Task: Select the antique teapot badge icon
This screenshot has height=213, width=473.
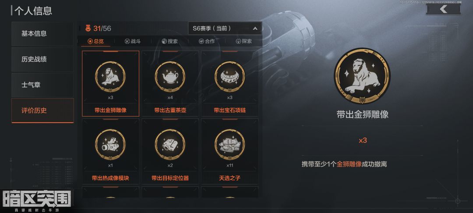Action: click(170, 77)
